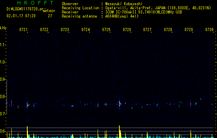Image resolution: width=217 pixels, height=138 pixels.
Task: Click the Receiving antenna label
Action: click(x=79, y=16)
